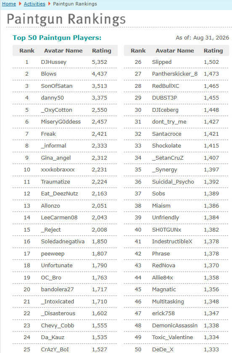Click IndestructibleX avatar name
Viewport: 232px width, 353px height.
pyautogui.click(x=172, y=242)
